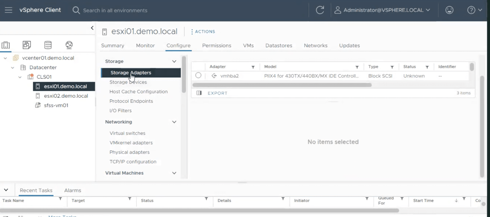Refresh the vSphere Client view
The image size is (490, 217).
pos(320,10)
